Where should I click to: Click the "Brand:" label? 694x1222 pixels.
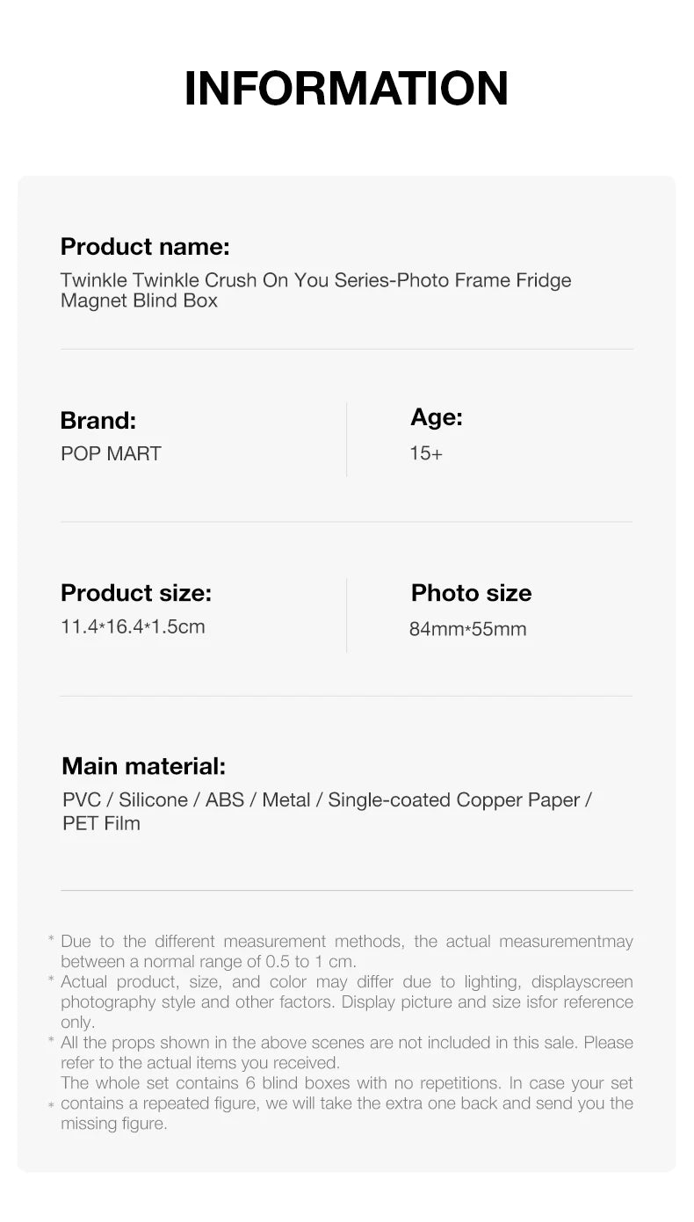point(98,420)
